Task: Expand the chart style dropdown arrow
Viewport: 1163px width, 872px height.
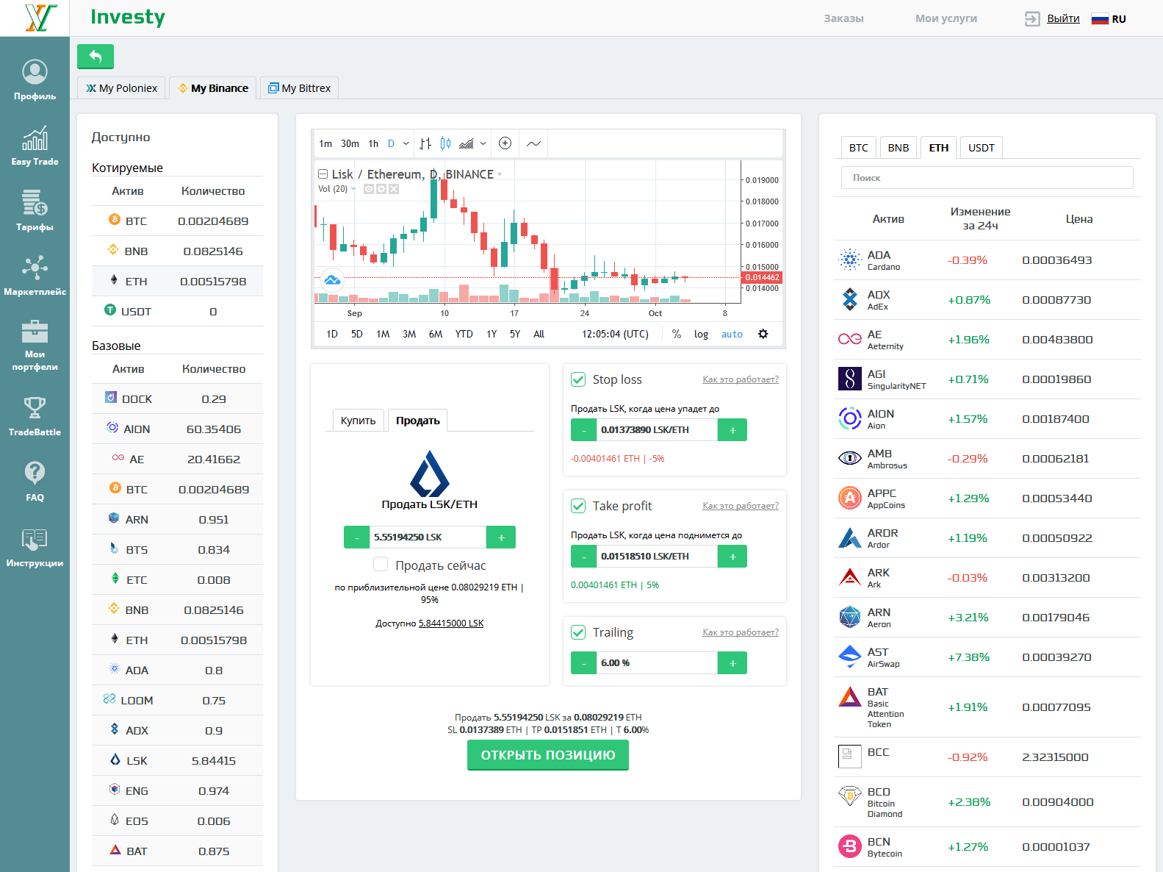Action: tap(483, 143)
